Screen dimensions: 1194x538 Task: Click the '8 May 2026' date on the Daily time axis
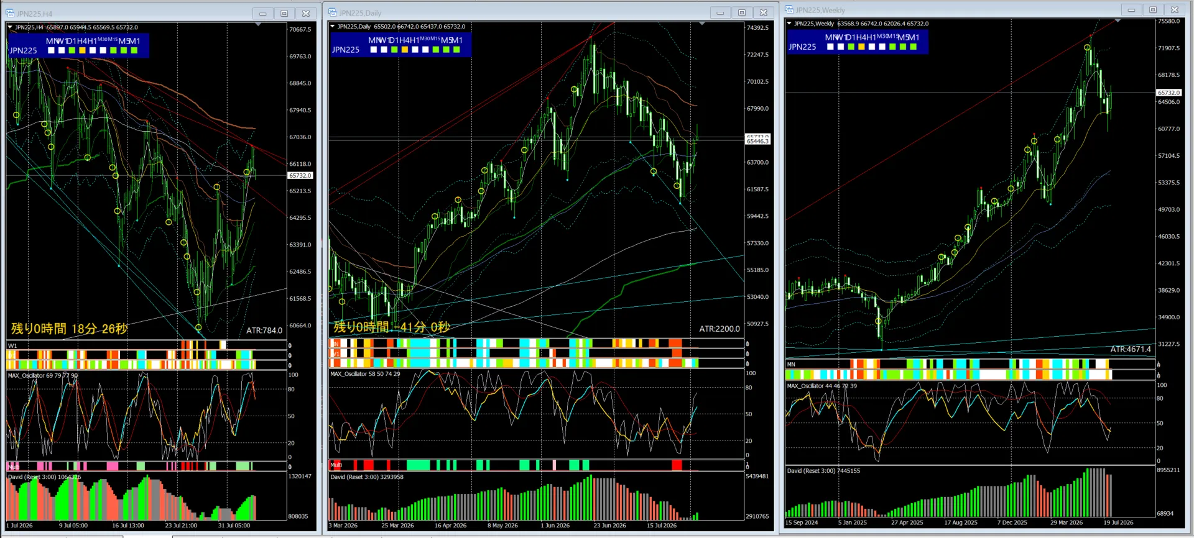[502, 526]
